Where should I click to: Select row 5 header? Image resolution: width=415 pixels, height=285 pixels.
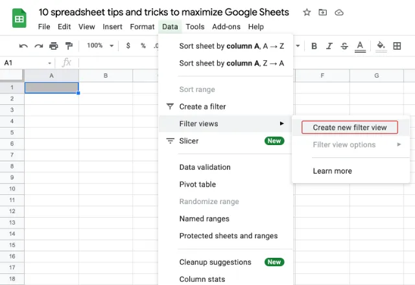click(x=12, y=132)
